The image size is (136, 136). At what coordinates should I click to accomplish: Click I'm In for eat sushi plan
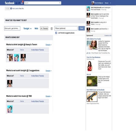[x=22, y=76]
